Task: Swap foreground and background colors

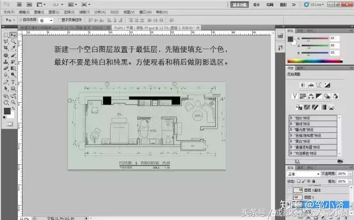Action: coord(13,108)
